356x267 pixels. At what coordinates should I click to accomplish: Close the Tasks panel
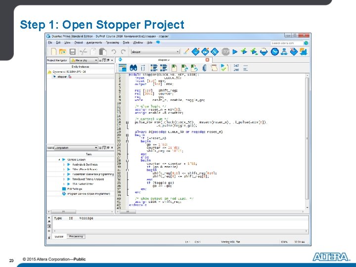click(112, 148)
